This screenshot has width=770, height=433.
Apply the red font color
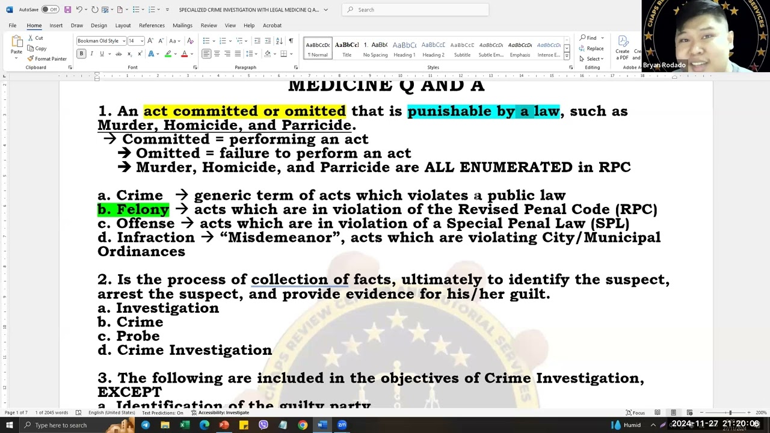pyautogui.click(x=184, y=54)
